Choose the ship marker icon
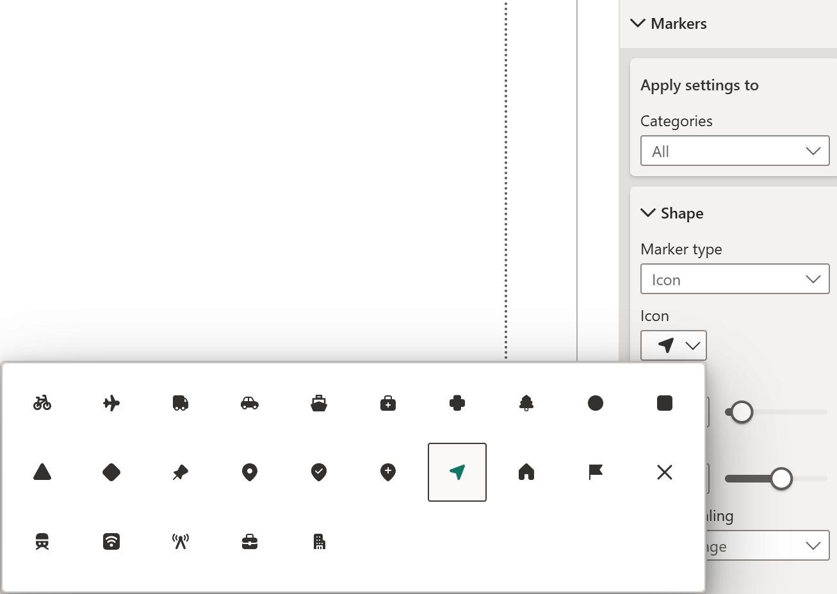The height and width of the screenshot is (594, 837). click(x=319, y=403)
